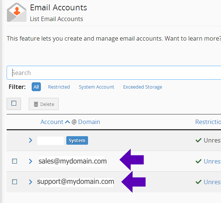
Task: Check the box for sales@mydomain.com
Action: coord(15,161)
